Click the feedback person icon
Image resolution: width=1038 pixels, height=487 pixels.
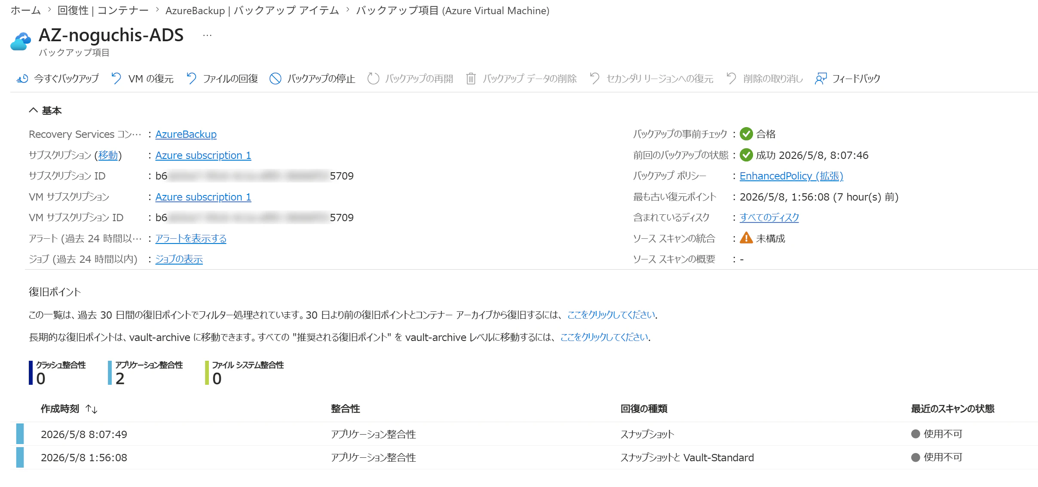coord(821,79)
